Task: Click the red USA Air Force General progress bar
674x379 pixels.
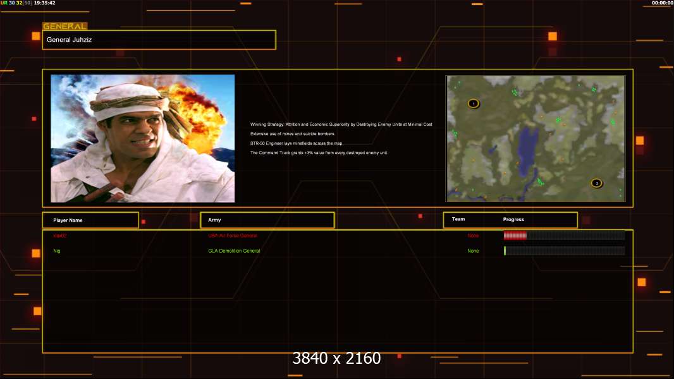Action: (x=564, y=235)
